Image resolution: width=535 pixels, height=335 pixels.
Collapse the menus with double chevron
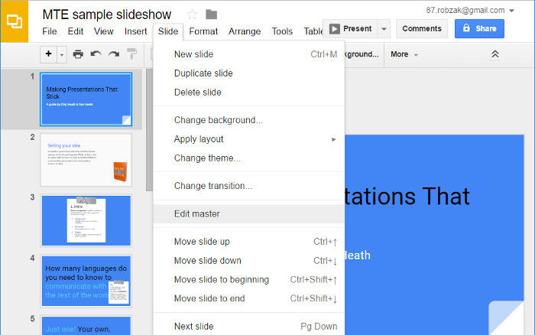coord(495,54)
